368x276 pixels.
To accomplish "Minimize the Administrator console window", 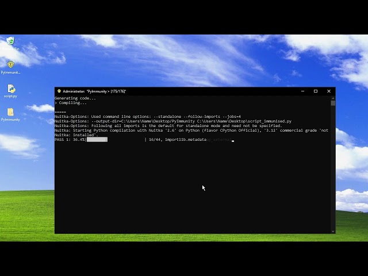I will coord(303,91).
